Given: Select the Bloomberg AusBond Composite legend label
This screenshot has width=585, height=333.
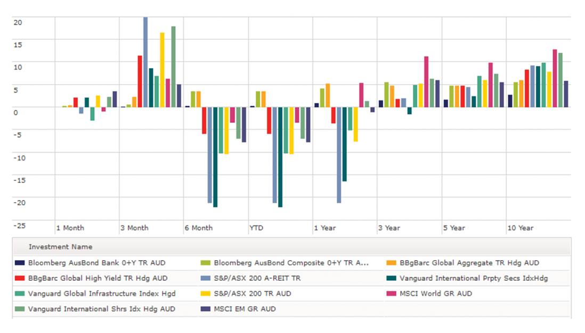Looking at the screenshot, I should click(291, 263).
